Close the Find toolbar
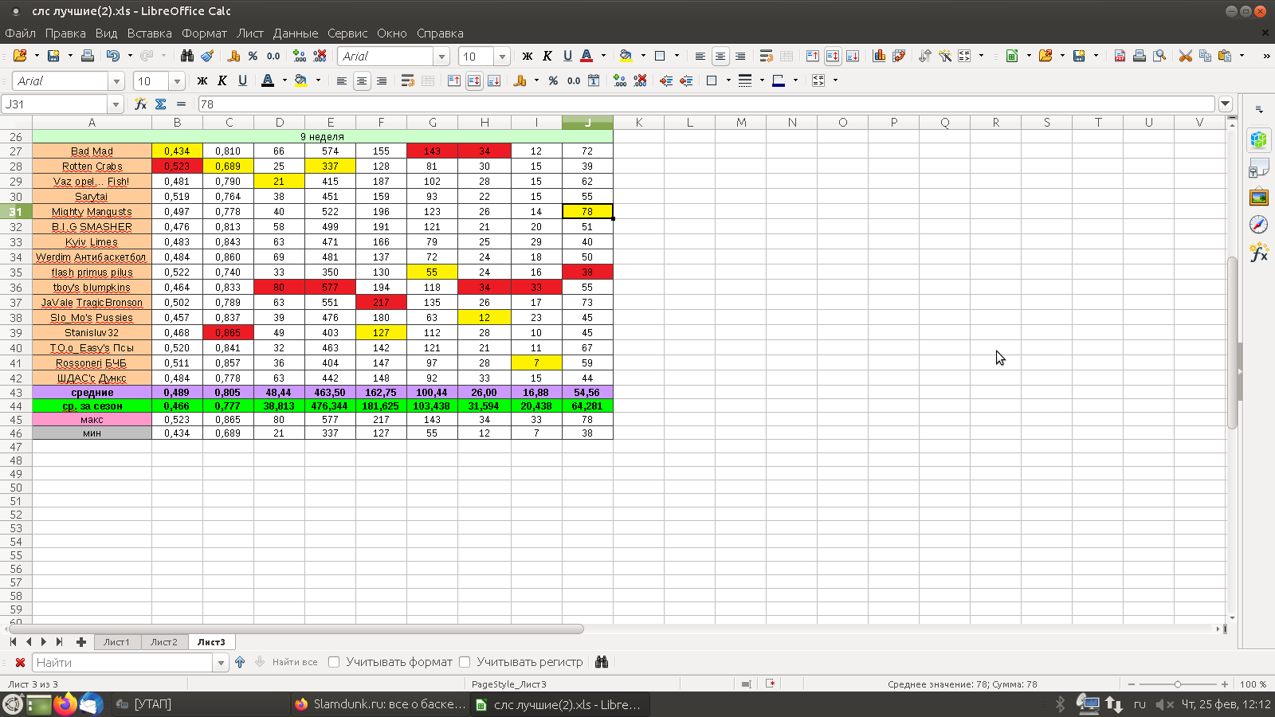This screenshot has width=1275, height=717. 20,663
